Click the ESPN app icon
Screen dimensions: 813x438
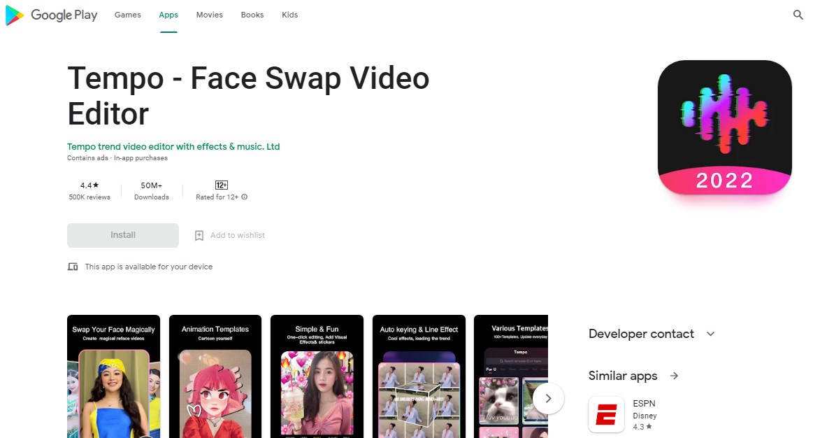(606, 415)
